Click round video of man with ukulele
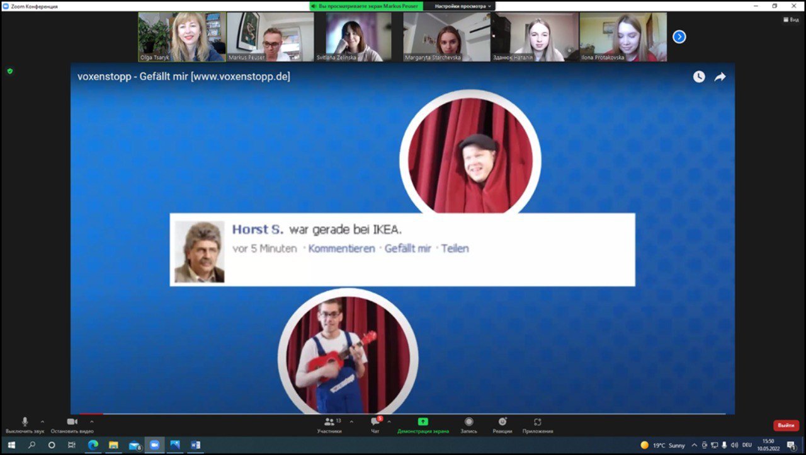The image size is (806, 455). pos(348,353)
